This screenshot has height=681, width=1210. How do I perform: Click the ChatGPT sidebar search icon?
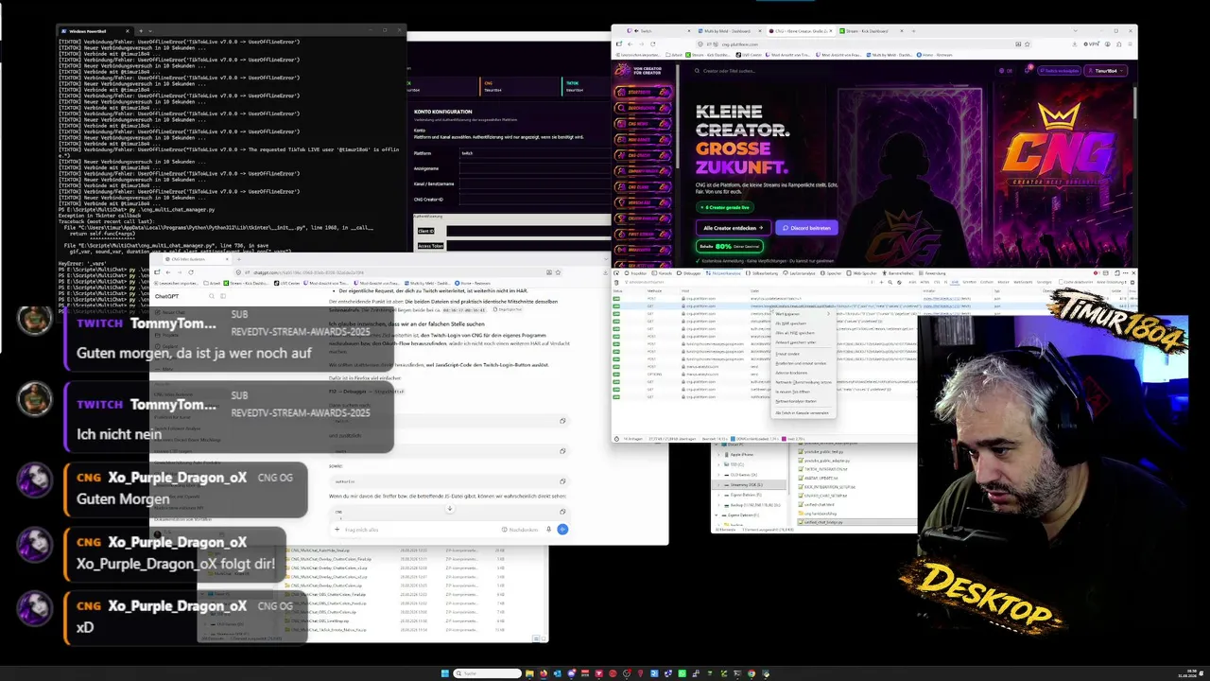pyautogui.click(x=212, y=296)
